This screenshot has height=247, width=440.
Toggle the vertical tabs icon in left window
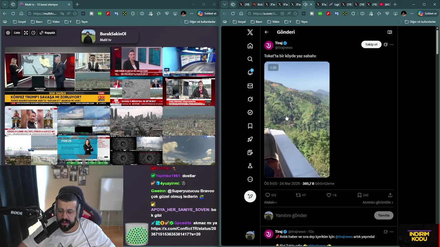(13, 4)
